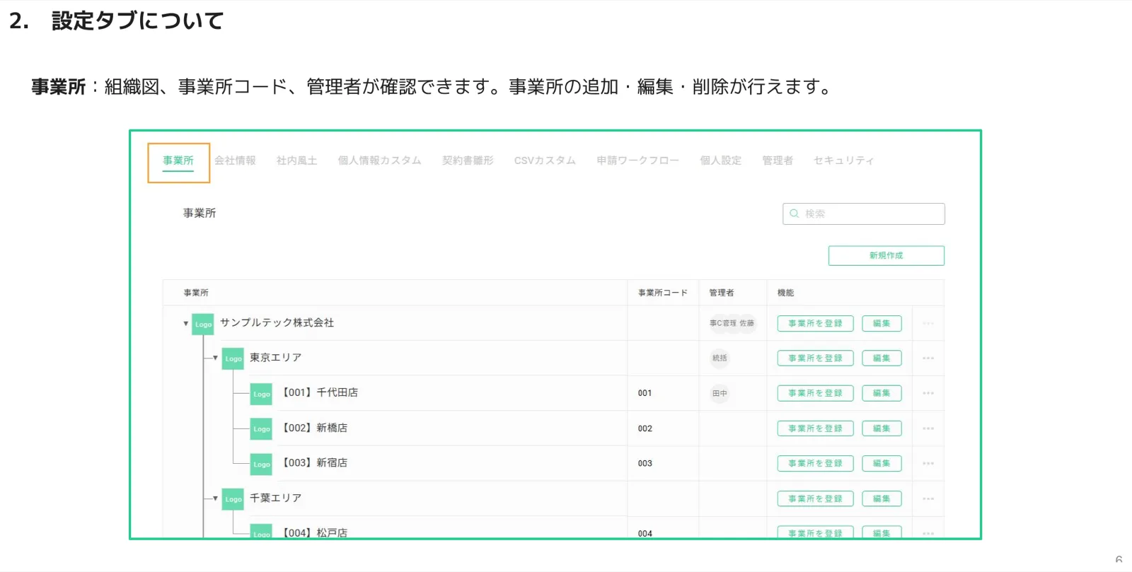The width and height of the screenshot is (1132, 572).
Task: Click the 事業所コード column header
Action: [662, 293]
